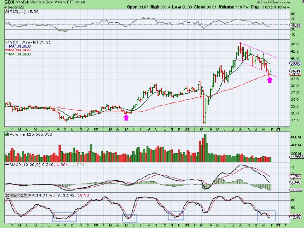Image resolution: width=304 pixels, height=228 pixels.
Task: Click the candlestick icon beside GDX (Weekly)
Action: [x=7, y=42]
